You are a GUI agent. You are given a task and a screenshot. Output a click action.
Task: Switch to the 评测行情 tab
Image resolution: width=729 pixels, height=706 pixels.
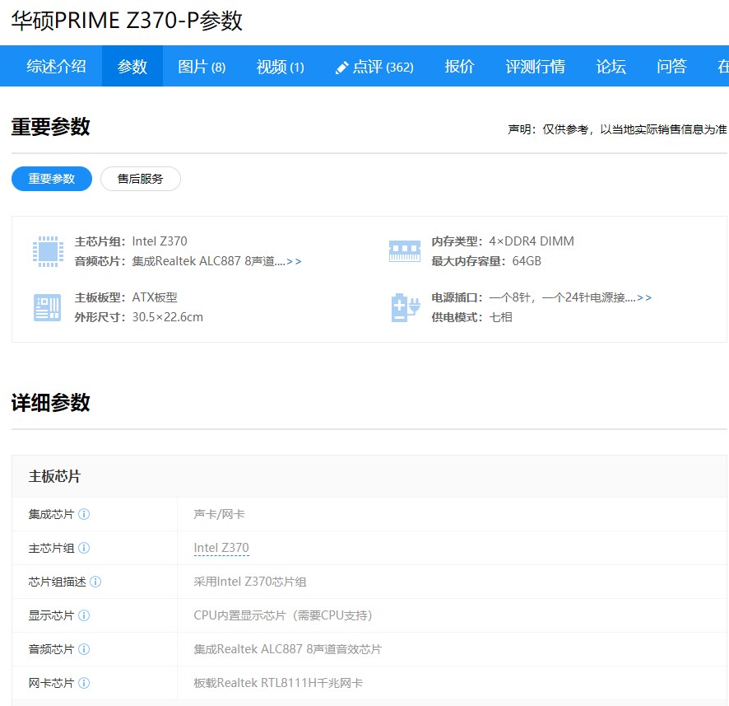point(535,66)
